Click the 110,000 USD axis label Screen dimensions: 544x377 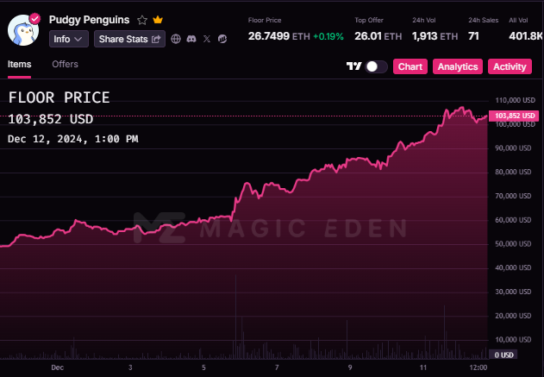tap(516, 100)
